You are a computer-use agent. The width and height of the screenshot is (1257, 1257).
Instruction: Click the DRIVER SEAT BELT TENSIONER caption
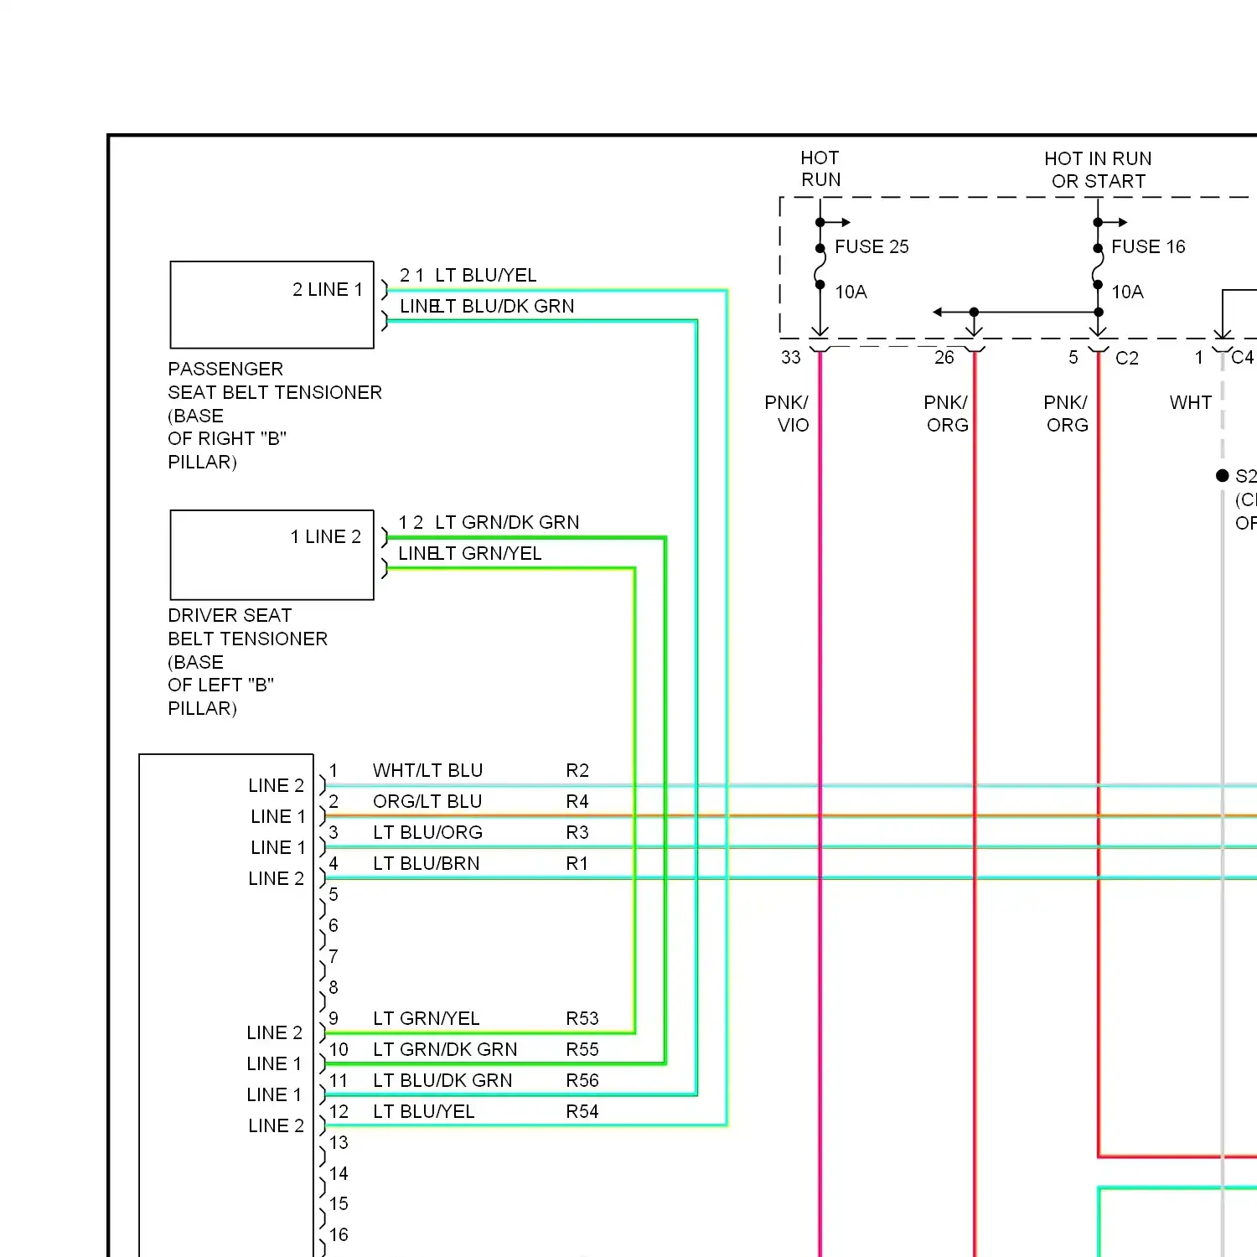pos(248,662)
